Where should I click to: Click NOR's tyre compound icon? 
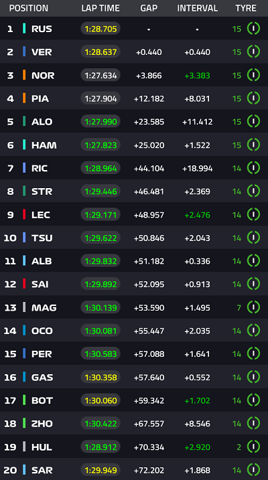pos(253,75)
